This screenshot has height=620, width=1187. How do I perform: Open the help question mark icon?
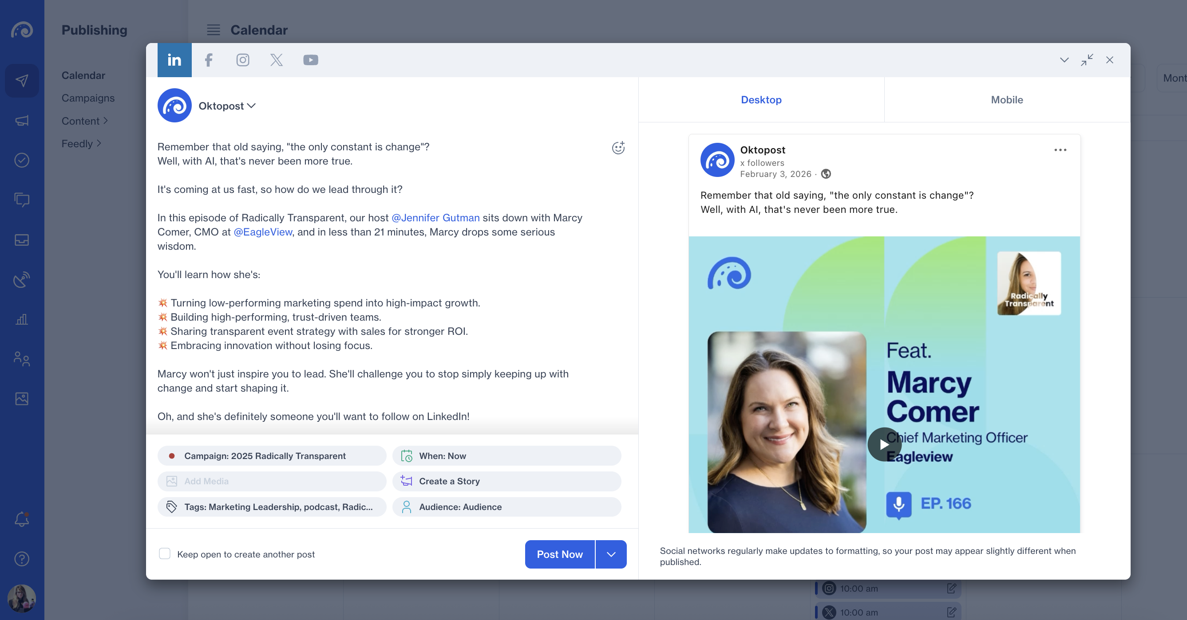coord(22,559)
